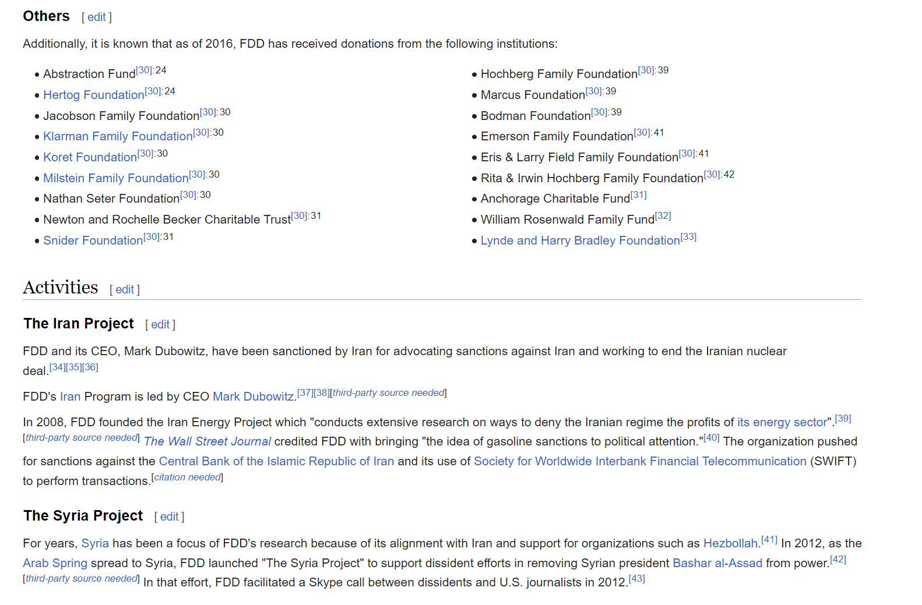Open footnote 34 in Iran Project paragraph
Viewport: 922px width, 605px height.
(x=58, y=367)
